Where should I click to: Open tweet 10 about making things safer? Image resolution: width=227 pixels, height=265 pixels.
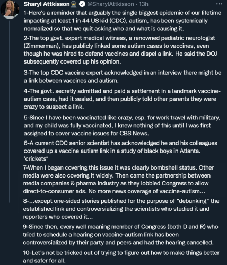click(121, 257)
